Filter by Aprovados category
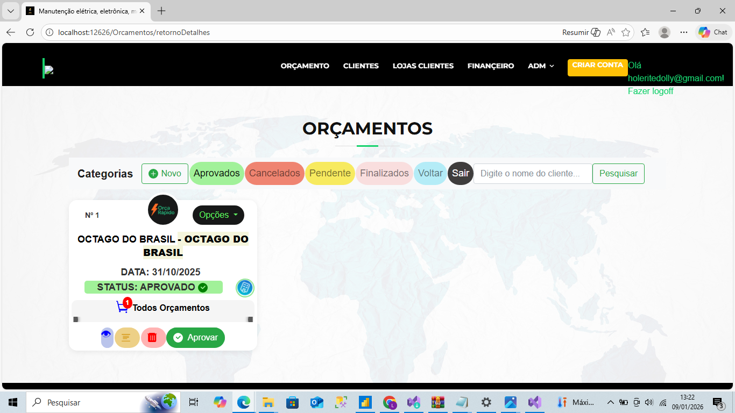 click(x=216, y=174)
